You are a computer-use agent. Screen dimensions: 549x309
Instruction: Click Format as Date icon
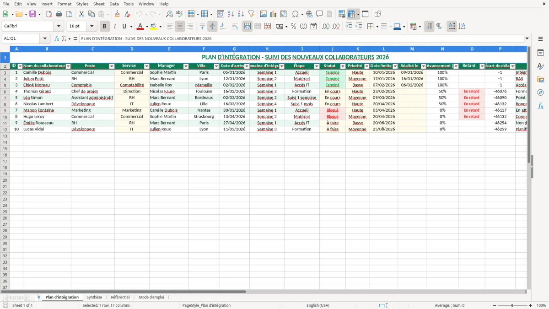[314, 27]
